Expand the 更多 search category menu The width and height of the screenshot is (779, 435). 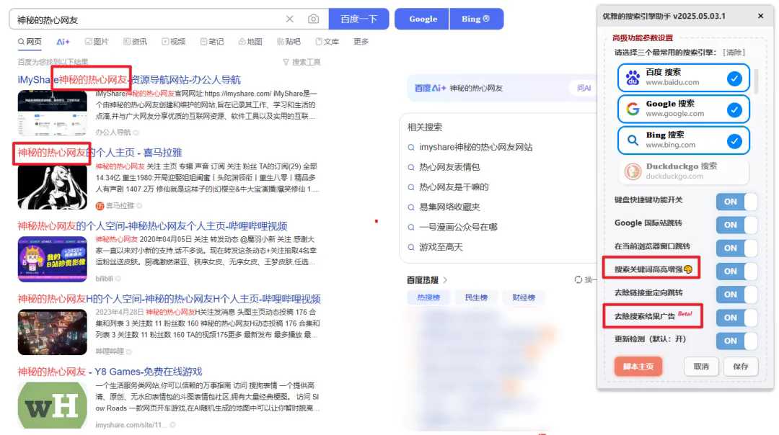coord(361,42)
